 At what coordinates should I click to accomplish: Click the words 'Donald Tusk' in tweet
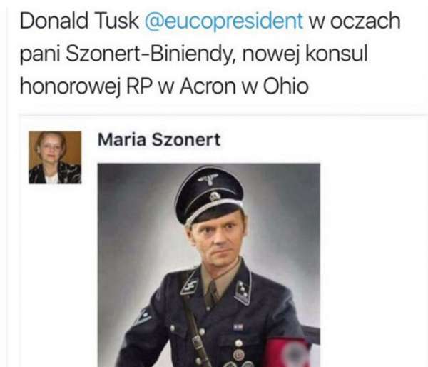pos(79,21)
